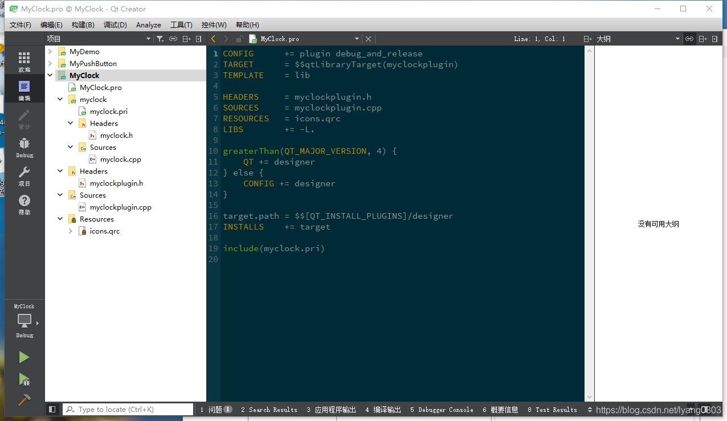The image size is (727, 421).
Task: Show the 3 应用程序输出 pane
Action: pos(331,409)
